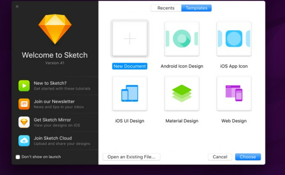Viewport: 285px width, 175px height.
Task: Select the iOS UI Design template thumbnail
Action: coord(130,93)
